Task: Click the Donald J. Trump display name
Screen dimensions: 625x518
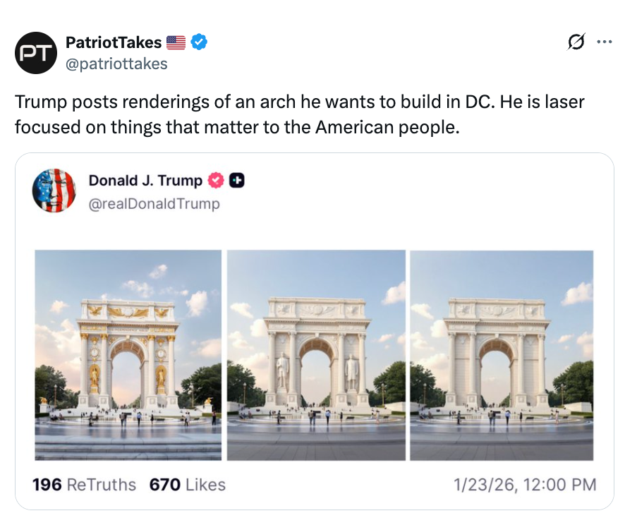Action: click(145, 180)
